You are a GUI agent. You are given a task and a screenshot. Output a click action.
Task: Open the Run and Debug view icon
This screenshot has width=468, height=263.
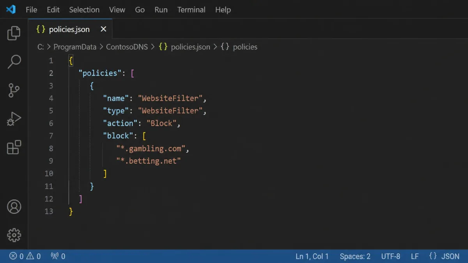click(x=14, y=119)
